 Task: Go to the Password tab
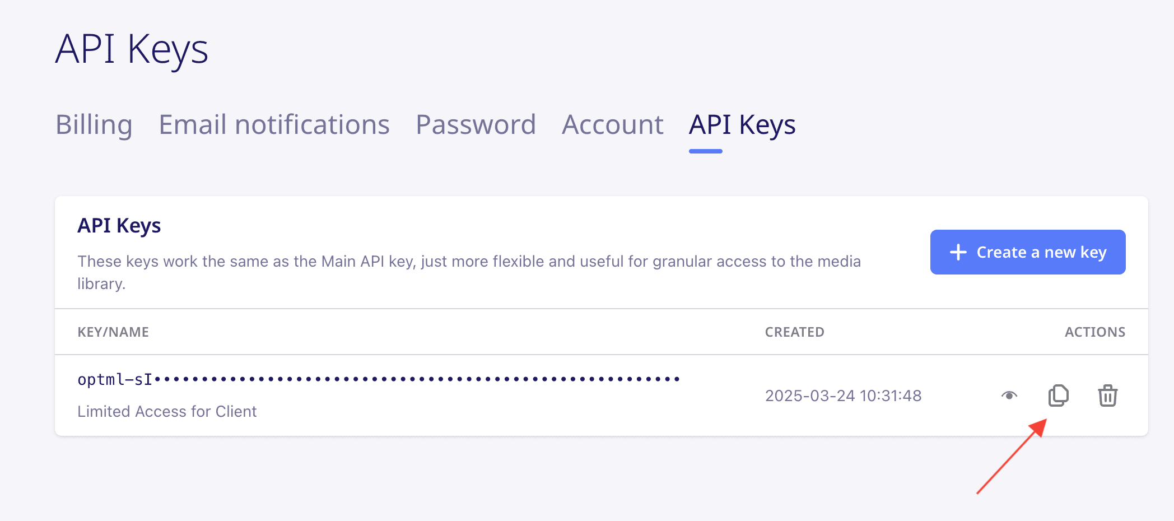point(476,124)
